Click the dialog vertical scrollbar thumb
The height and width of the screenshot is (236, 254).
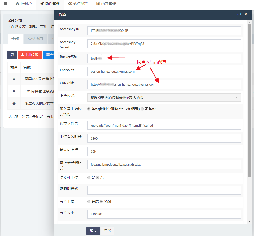pos(249,101)
